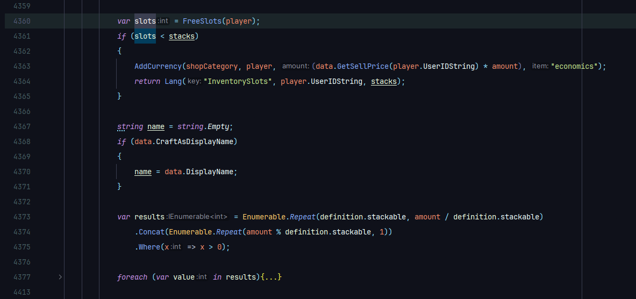Click the "economics" string literal
Screen dimensions: 636x299
(x=575, y=66)
